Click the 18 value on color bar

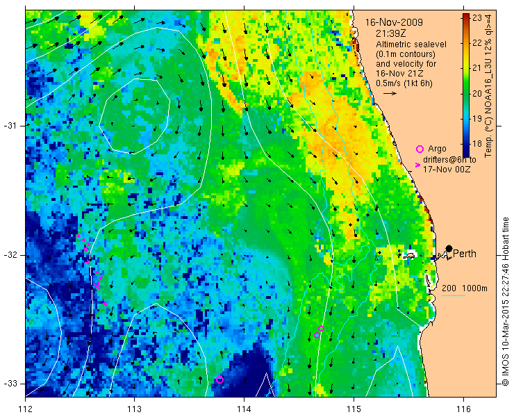(x=477, y=144)
